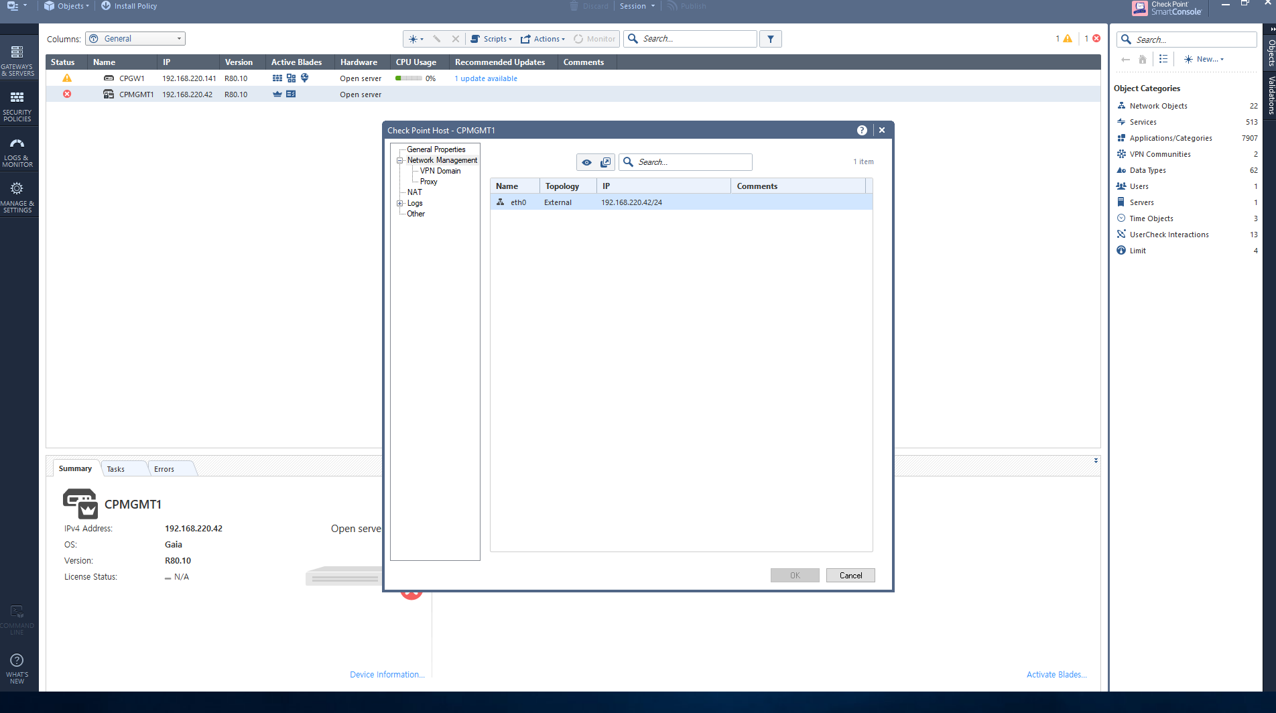Viewport: 1276px width, 713px height.
Task: Open the New gateway star dropdown
Action: coord(416,39)
